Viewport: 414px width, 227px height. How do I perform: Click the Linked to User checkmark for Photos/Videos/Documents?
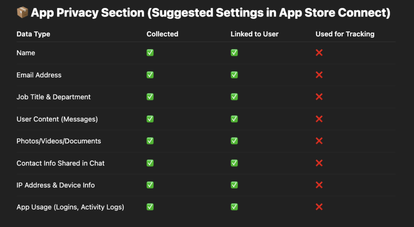click(234, 141)
